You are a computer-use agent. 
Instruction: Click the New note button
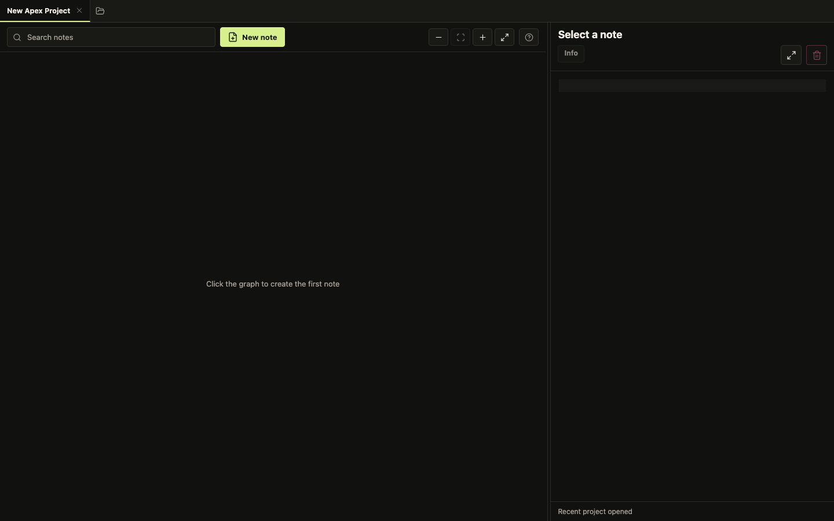point(253,37)
